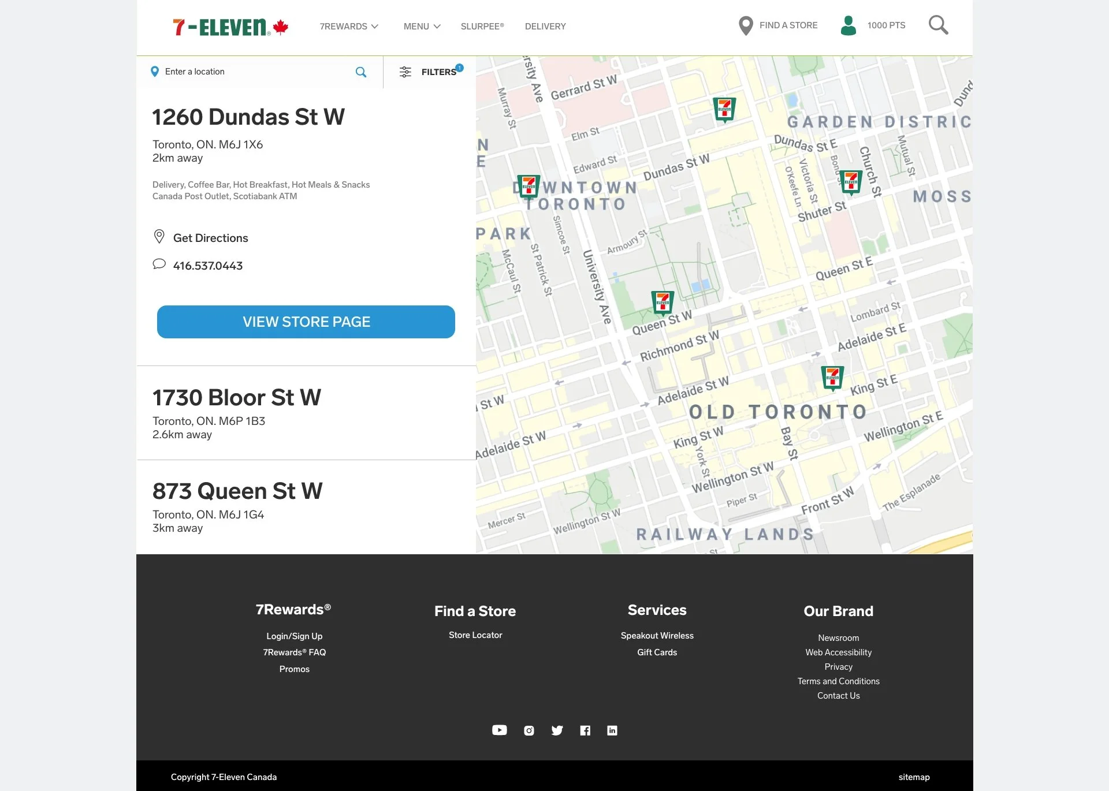Open the Promos footer link
Viewport: 1109px width, 791px height.
(295, 669)
